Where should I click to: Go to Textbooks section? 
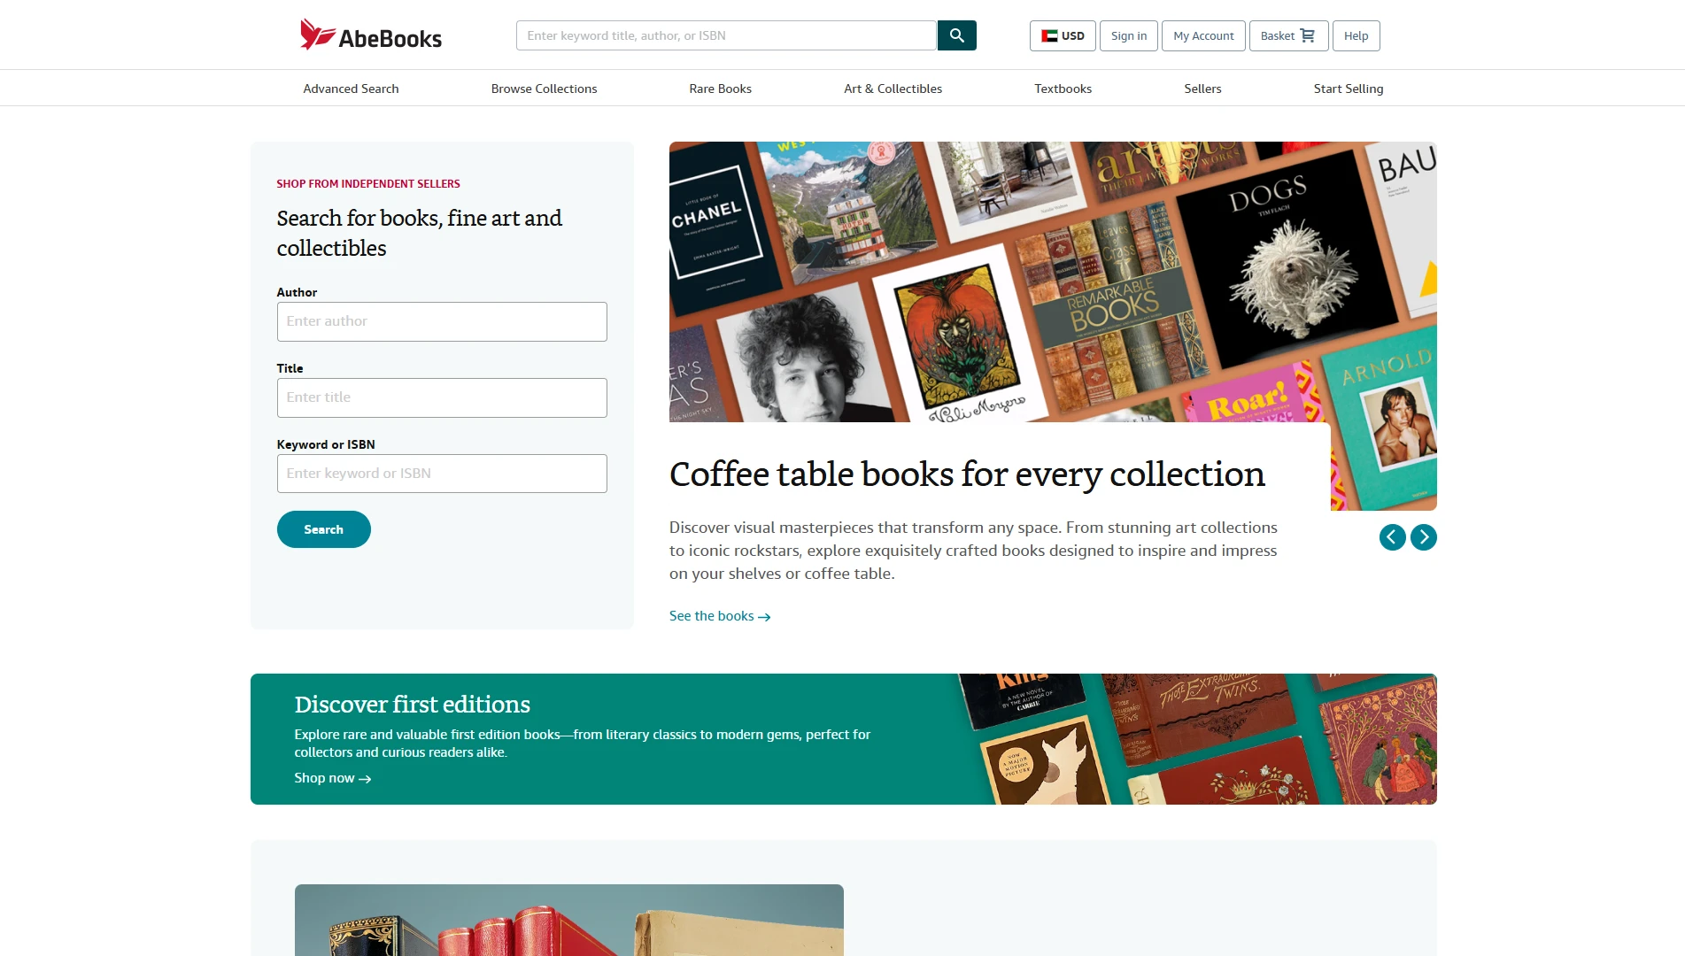[1063, 89]
